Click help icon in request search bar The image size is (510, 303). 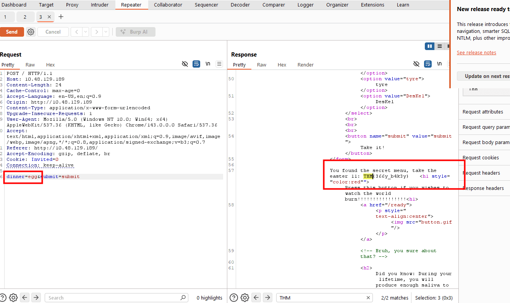click(3, 298)
